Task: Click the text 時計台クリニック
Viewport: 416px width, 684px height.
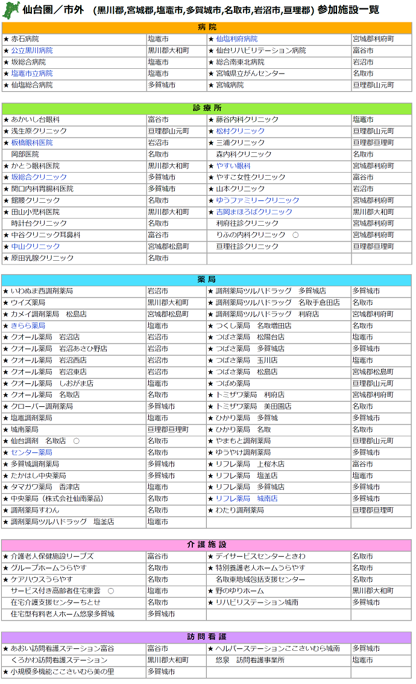Action: click(x=39, y=223)
